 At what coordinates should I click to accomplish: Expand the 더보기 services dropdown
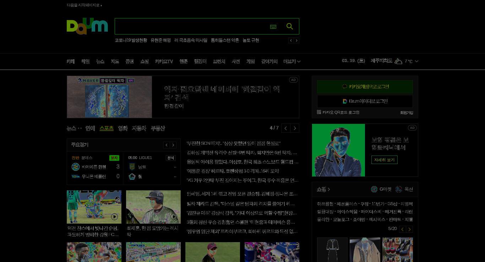click(292, 61)
